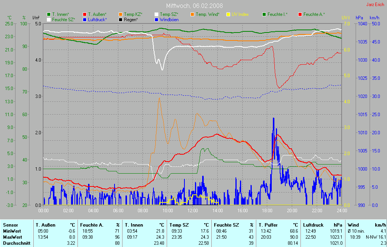Click the MaxWert row label
This screenshot has width=387, height=247.
click(x=12, y=237)
